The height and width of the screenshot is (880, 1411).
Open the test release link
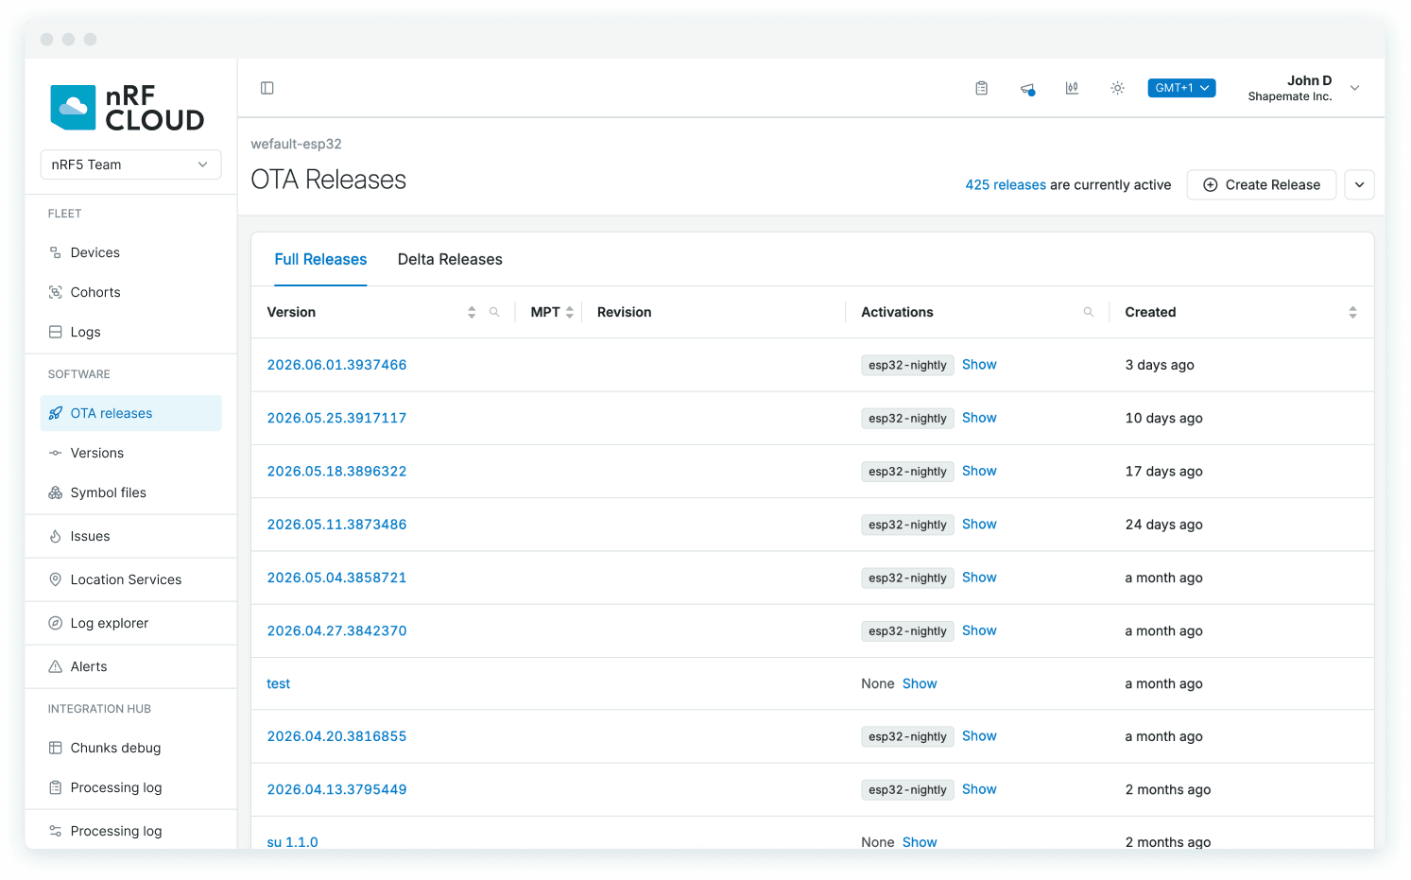(279, 683)
